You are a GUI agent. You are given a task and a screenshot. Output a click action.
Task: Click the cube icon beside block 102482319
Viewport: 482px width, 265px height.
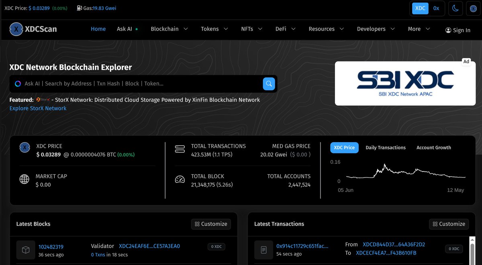tap(26, 250)
